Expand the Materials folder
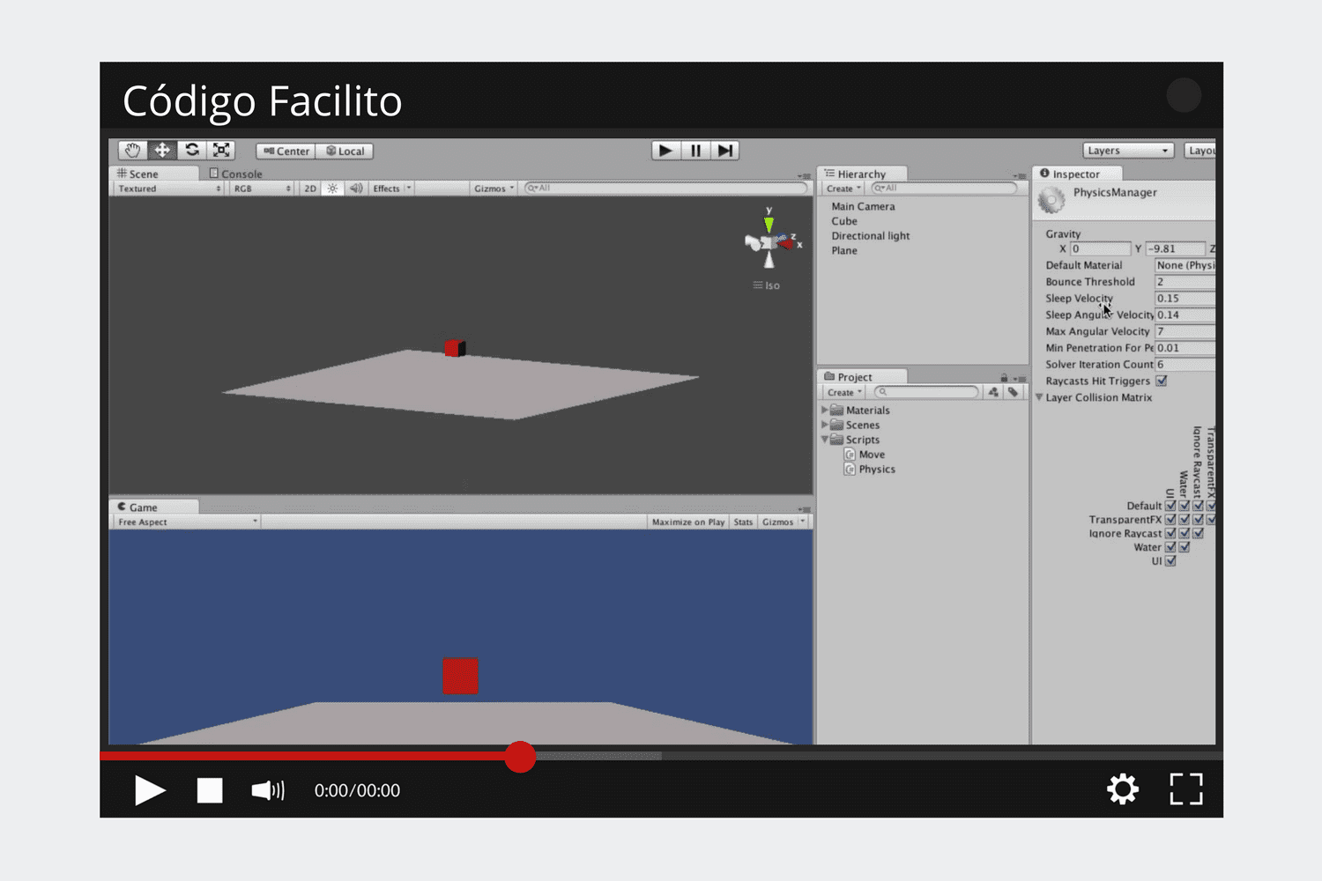Image resolution: width=1322 pixels, height=881 pixels. click(x=825, y=411)
